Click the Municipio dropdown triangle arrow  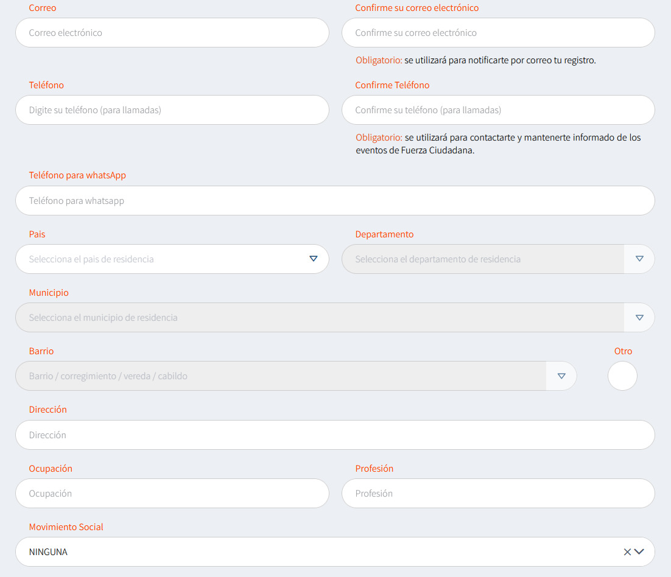639,317
